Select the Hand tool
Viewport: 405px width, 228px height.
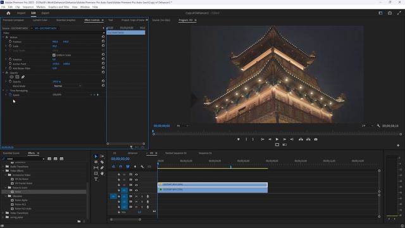coord(102,174)
